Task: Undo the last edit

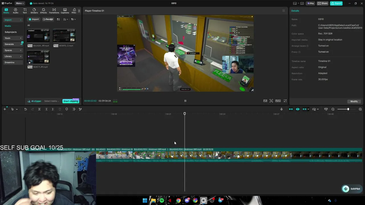Action: pos(25,109)
